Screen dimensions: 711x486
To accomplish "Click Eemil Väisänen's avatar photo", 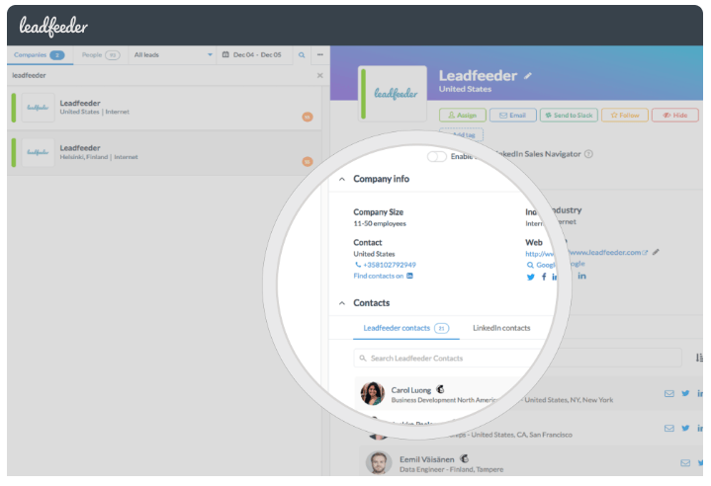I will 379,463.
